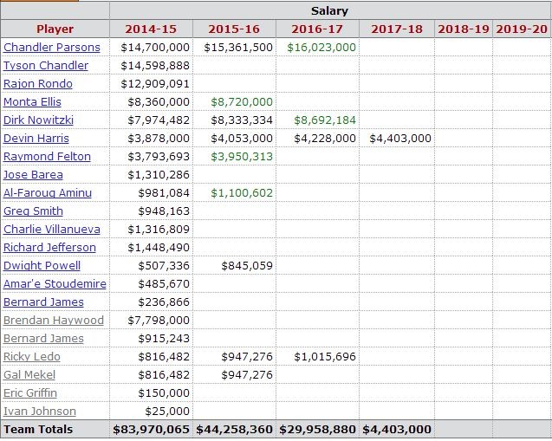Click the 2017-18 column header
The width and height of the screenshot is (552, 441).
(x=397, y=29)
